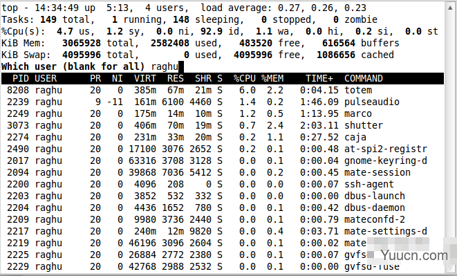
Task: Click the %MEM column header
Action: tap(272, 78)
